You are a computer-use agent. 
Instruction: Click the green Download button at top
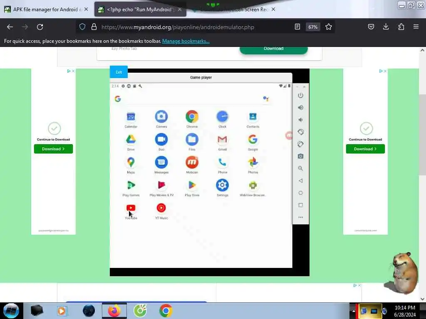(274, 50)
